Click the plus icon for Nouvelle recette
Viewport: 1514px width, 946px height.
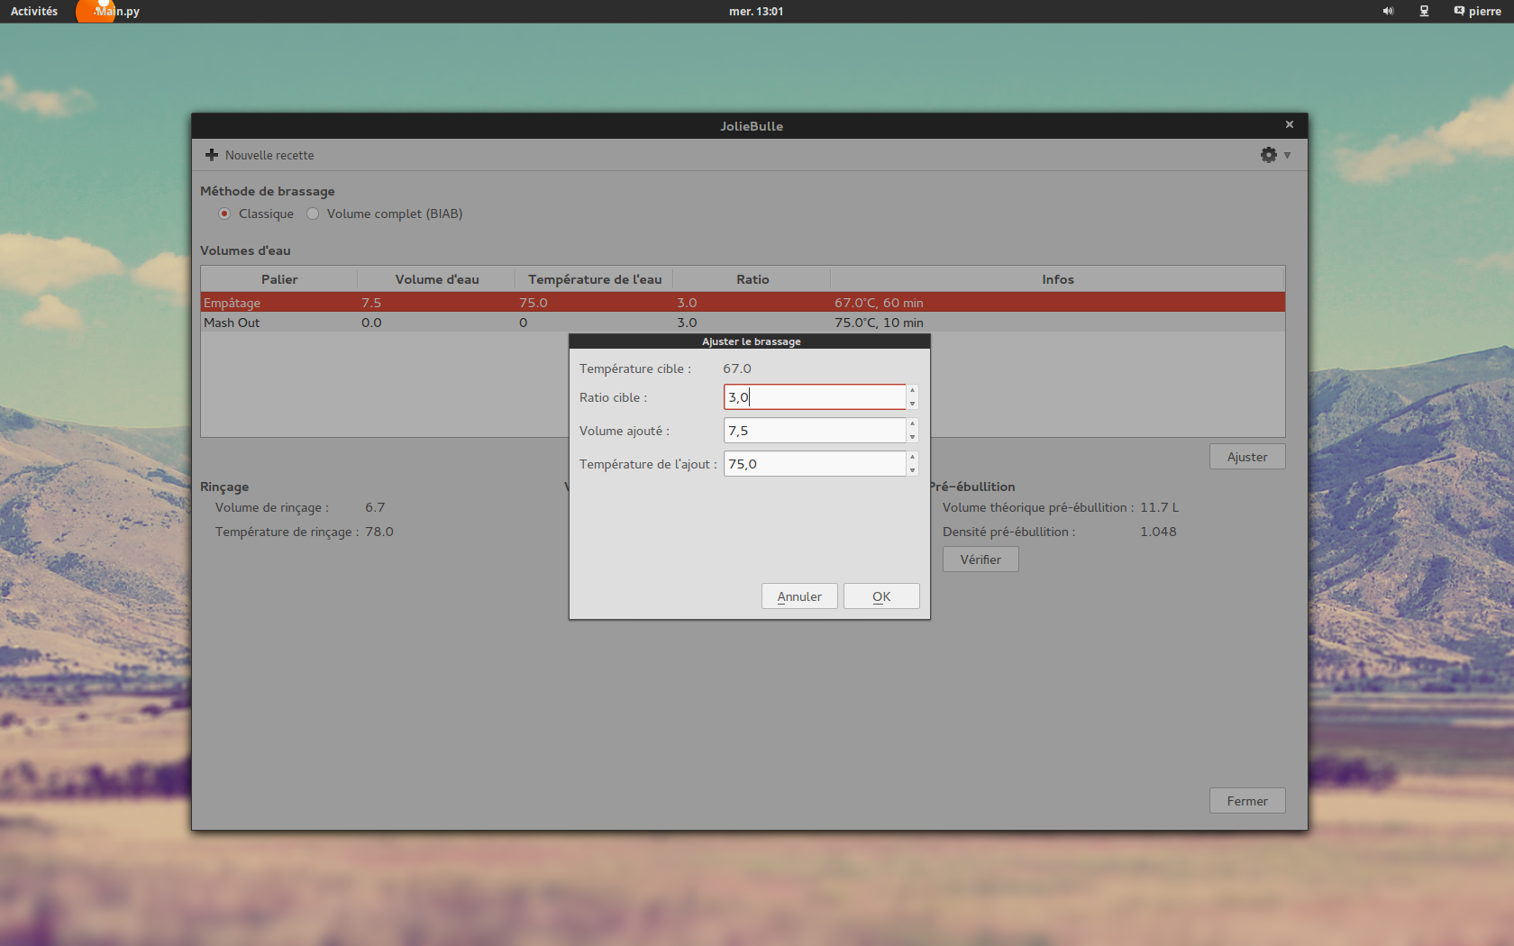coord(212,155)
